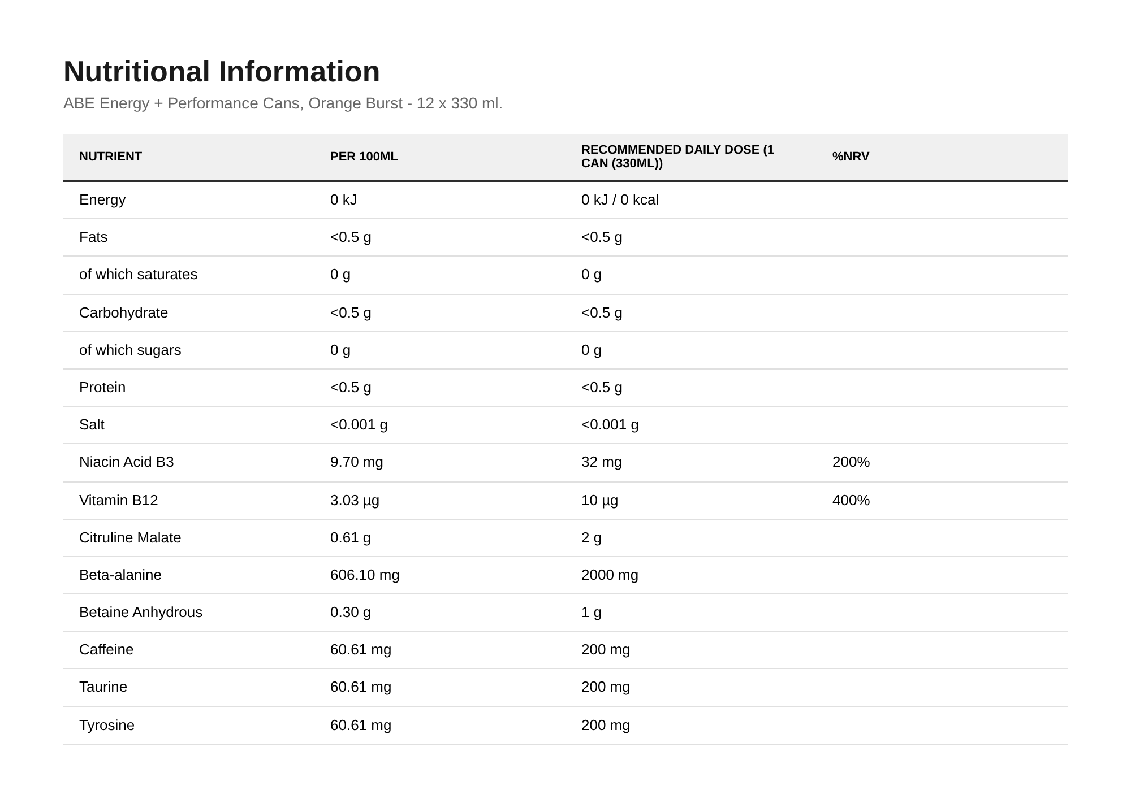Click the Nutritional Information heading
1131x799 pixels.
221,72
